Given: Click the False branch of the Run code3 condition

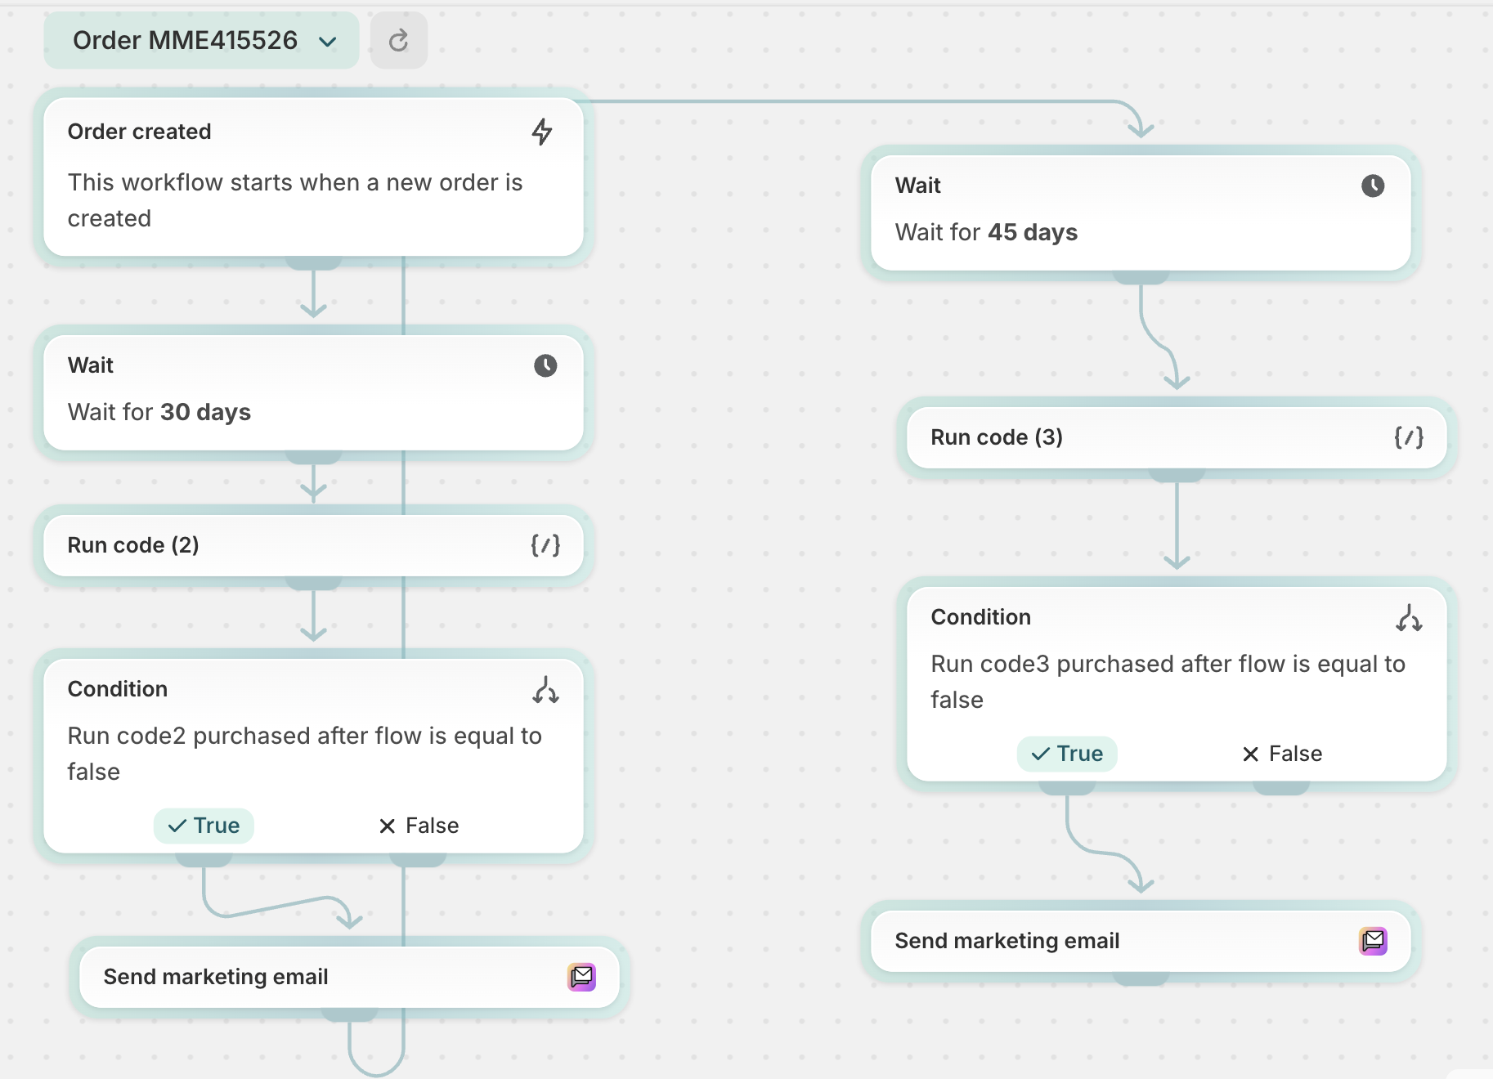Looking at the screenshot, I should [1282, 754].
